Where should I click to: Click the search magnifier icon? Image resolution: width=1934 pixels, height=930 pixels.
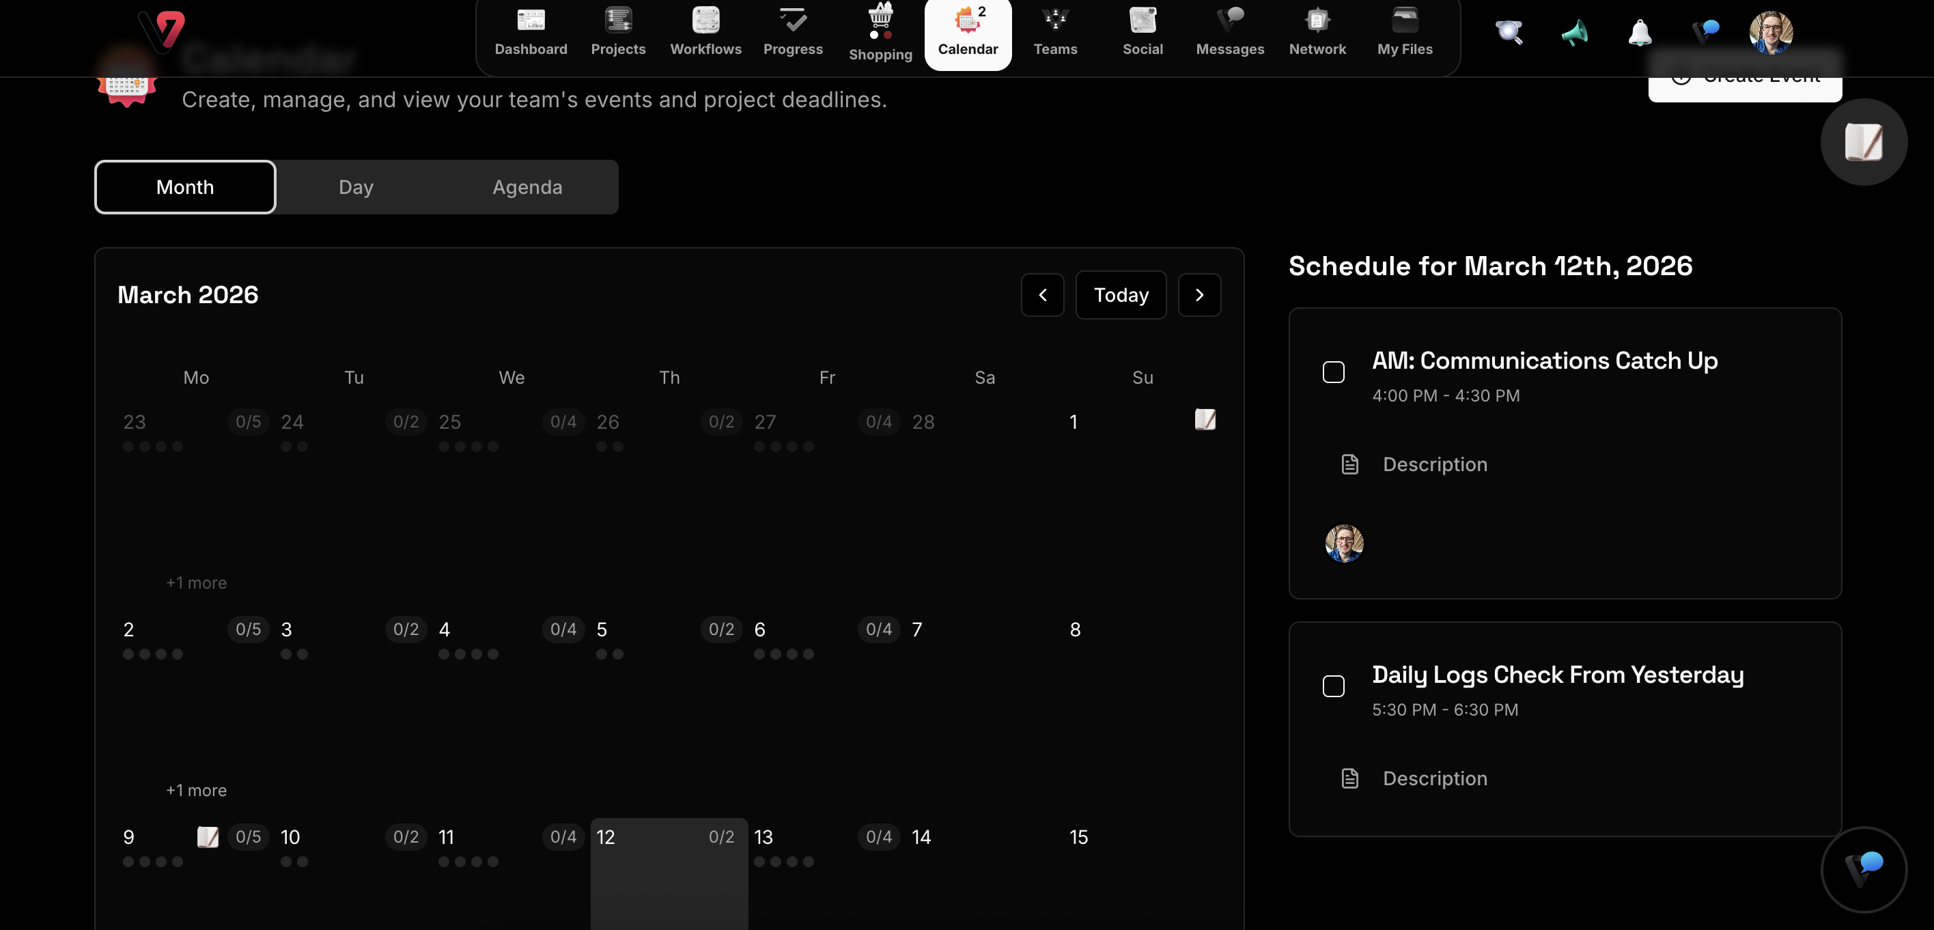[x=1509, y=32]
